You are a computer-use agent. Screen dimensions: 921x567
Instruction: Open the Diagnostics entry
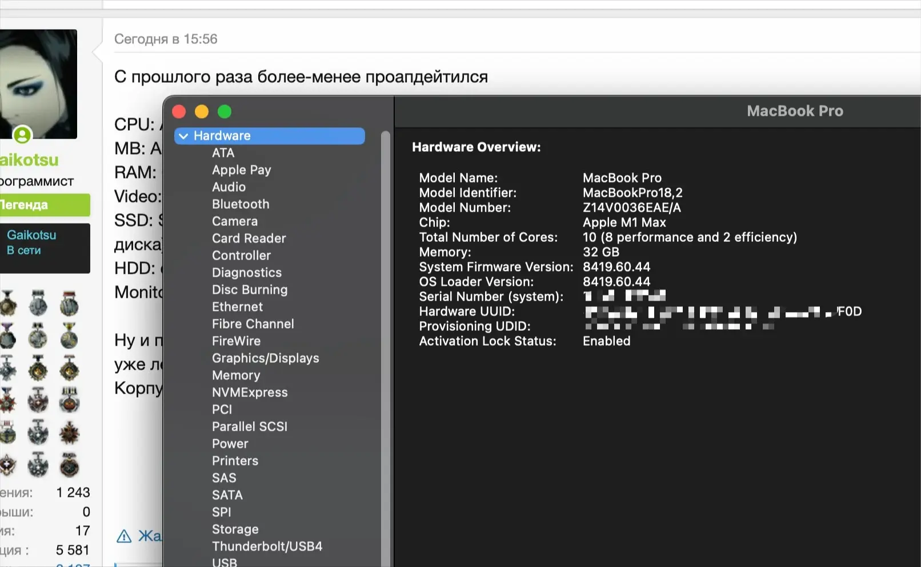(x=247, y=273)
